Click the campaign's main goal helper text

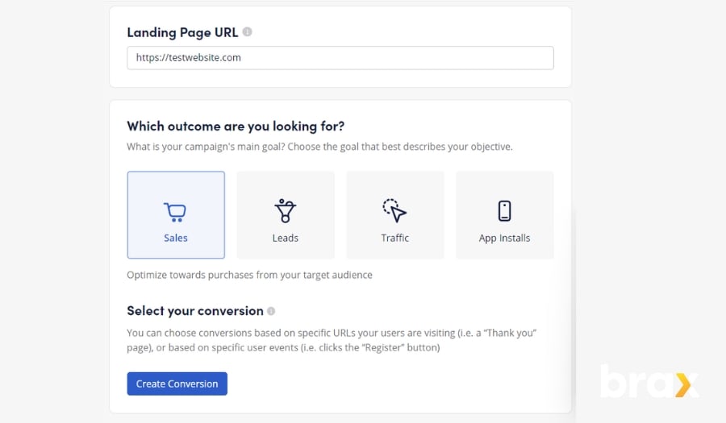coord(319,147)
